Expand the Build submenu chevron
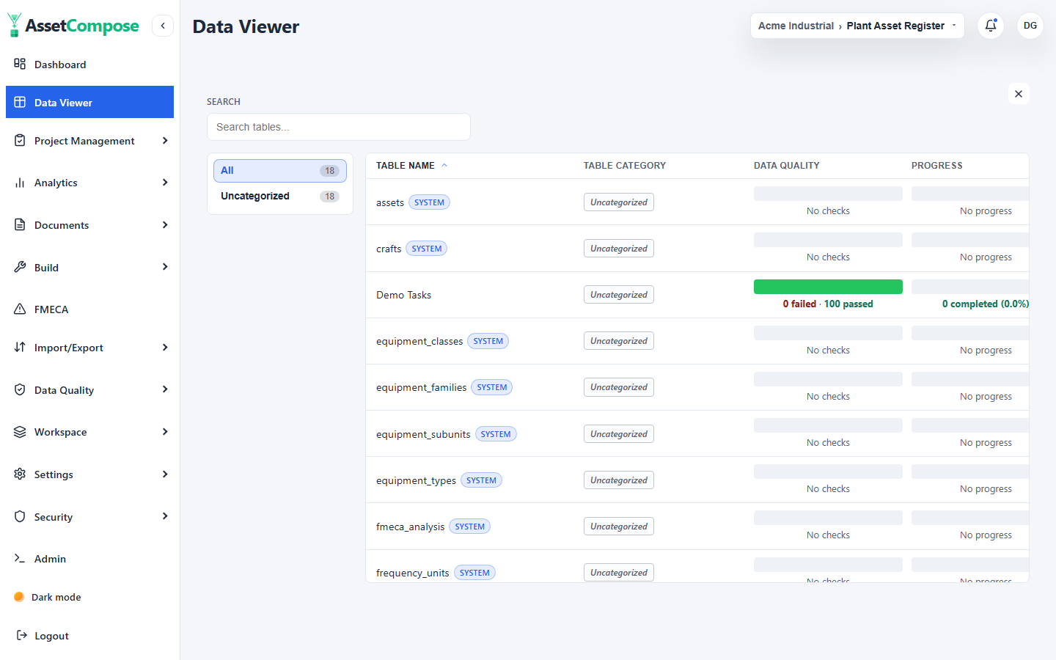The height and width of the screenshot is (660, 1056). pyautogui.click(x=165, y=267)
